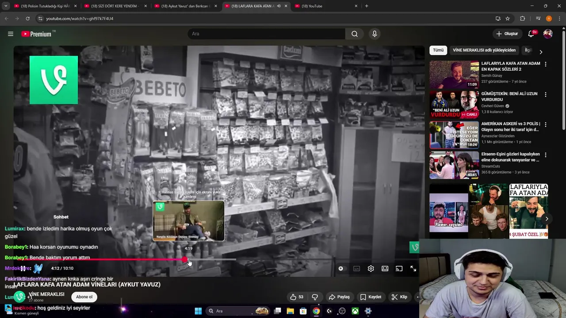This screenshot has width=566, height=318.
Task: Open the YouTube hamburger guide menu
Action: [11, 34]
